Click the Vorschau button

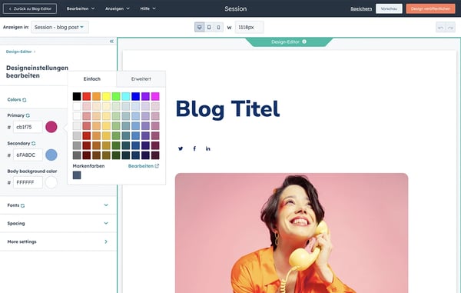389,8
